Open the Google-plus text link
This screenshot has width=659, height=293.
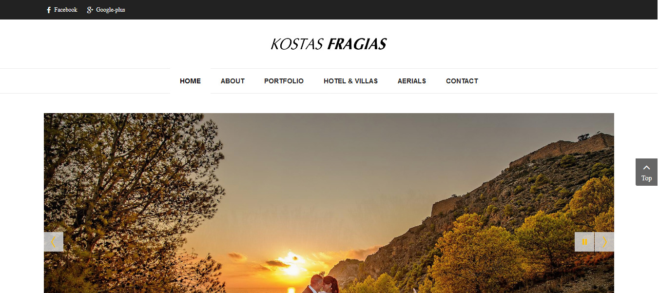[111, 10]
